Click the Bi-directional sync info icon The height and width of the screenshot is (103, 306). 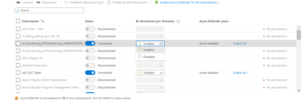click(178, 21)
